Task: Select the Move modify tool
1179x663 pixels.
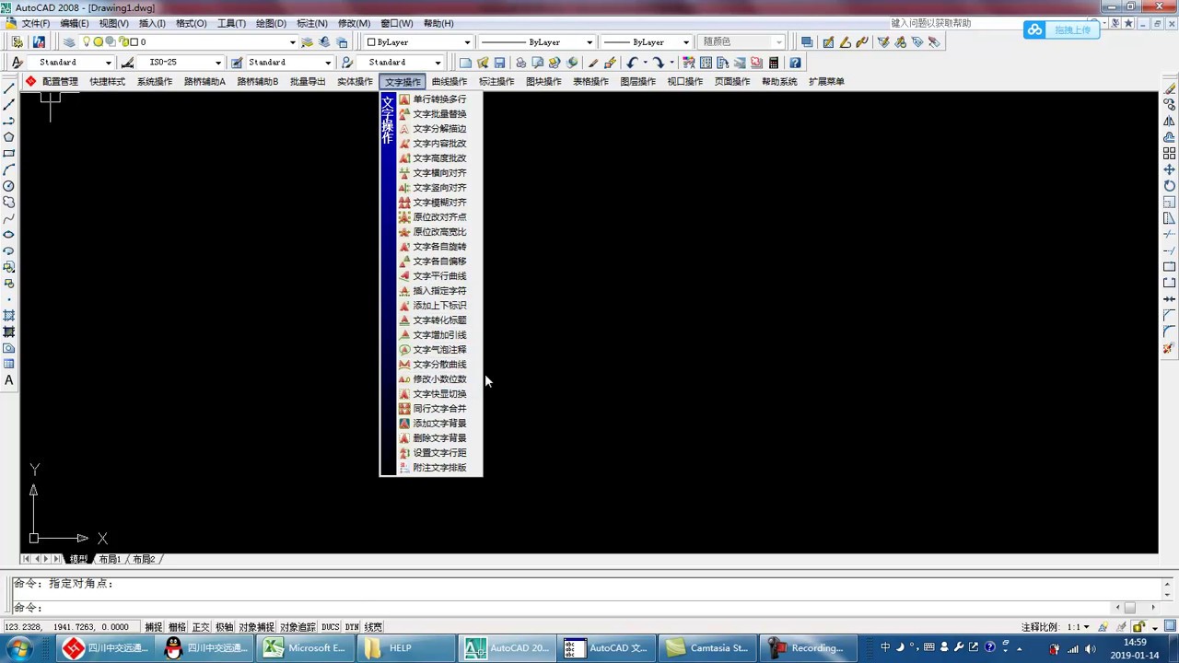Action: 1170,169
